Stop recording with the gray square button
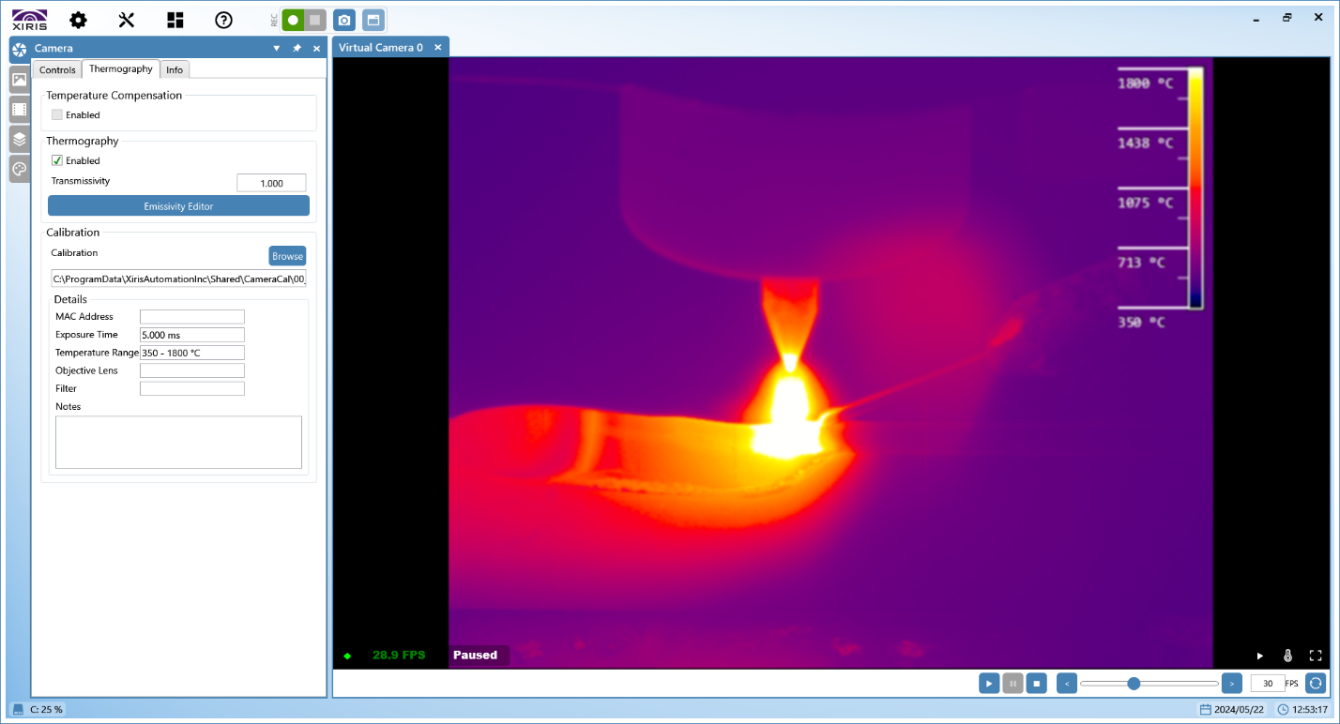The image size is (1340, 724). coord(315,20)
